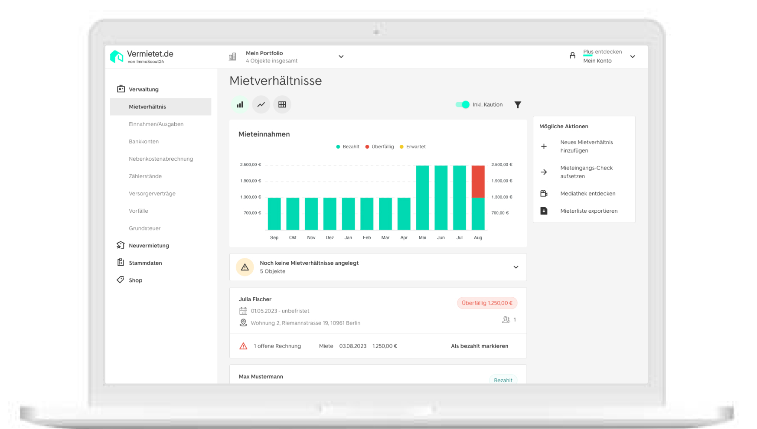Open Einnahmen/Ausgaben in the sidebar
The width and height of the screenshot is (757, 429).
click(x=156, y=124)
